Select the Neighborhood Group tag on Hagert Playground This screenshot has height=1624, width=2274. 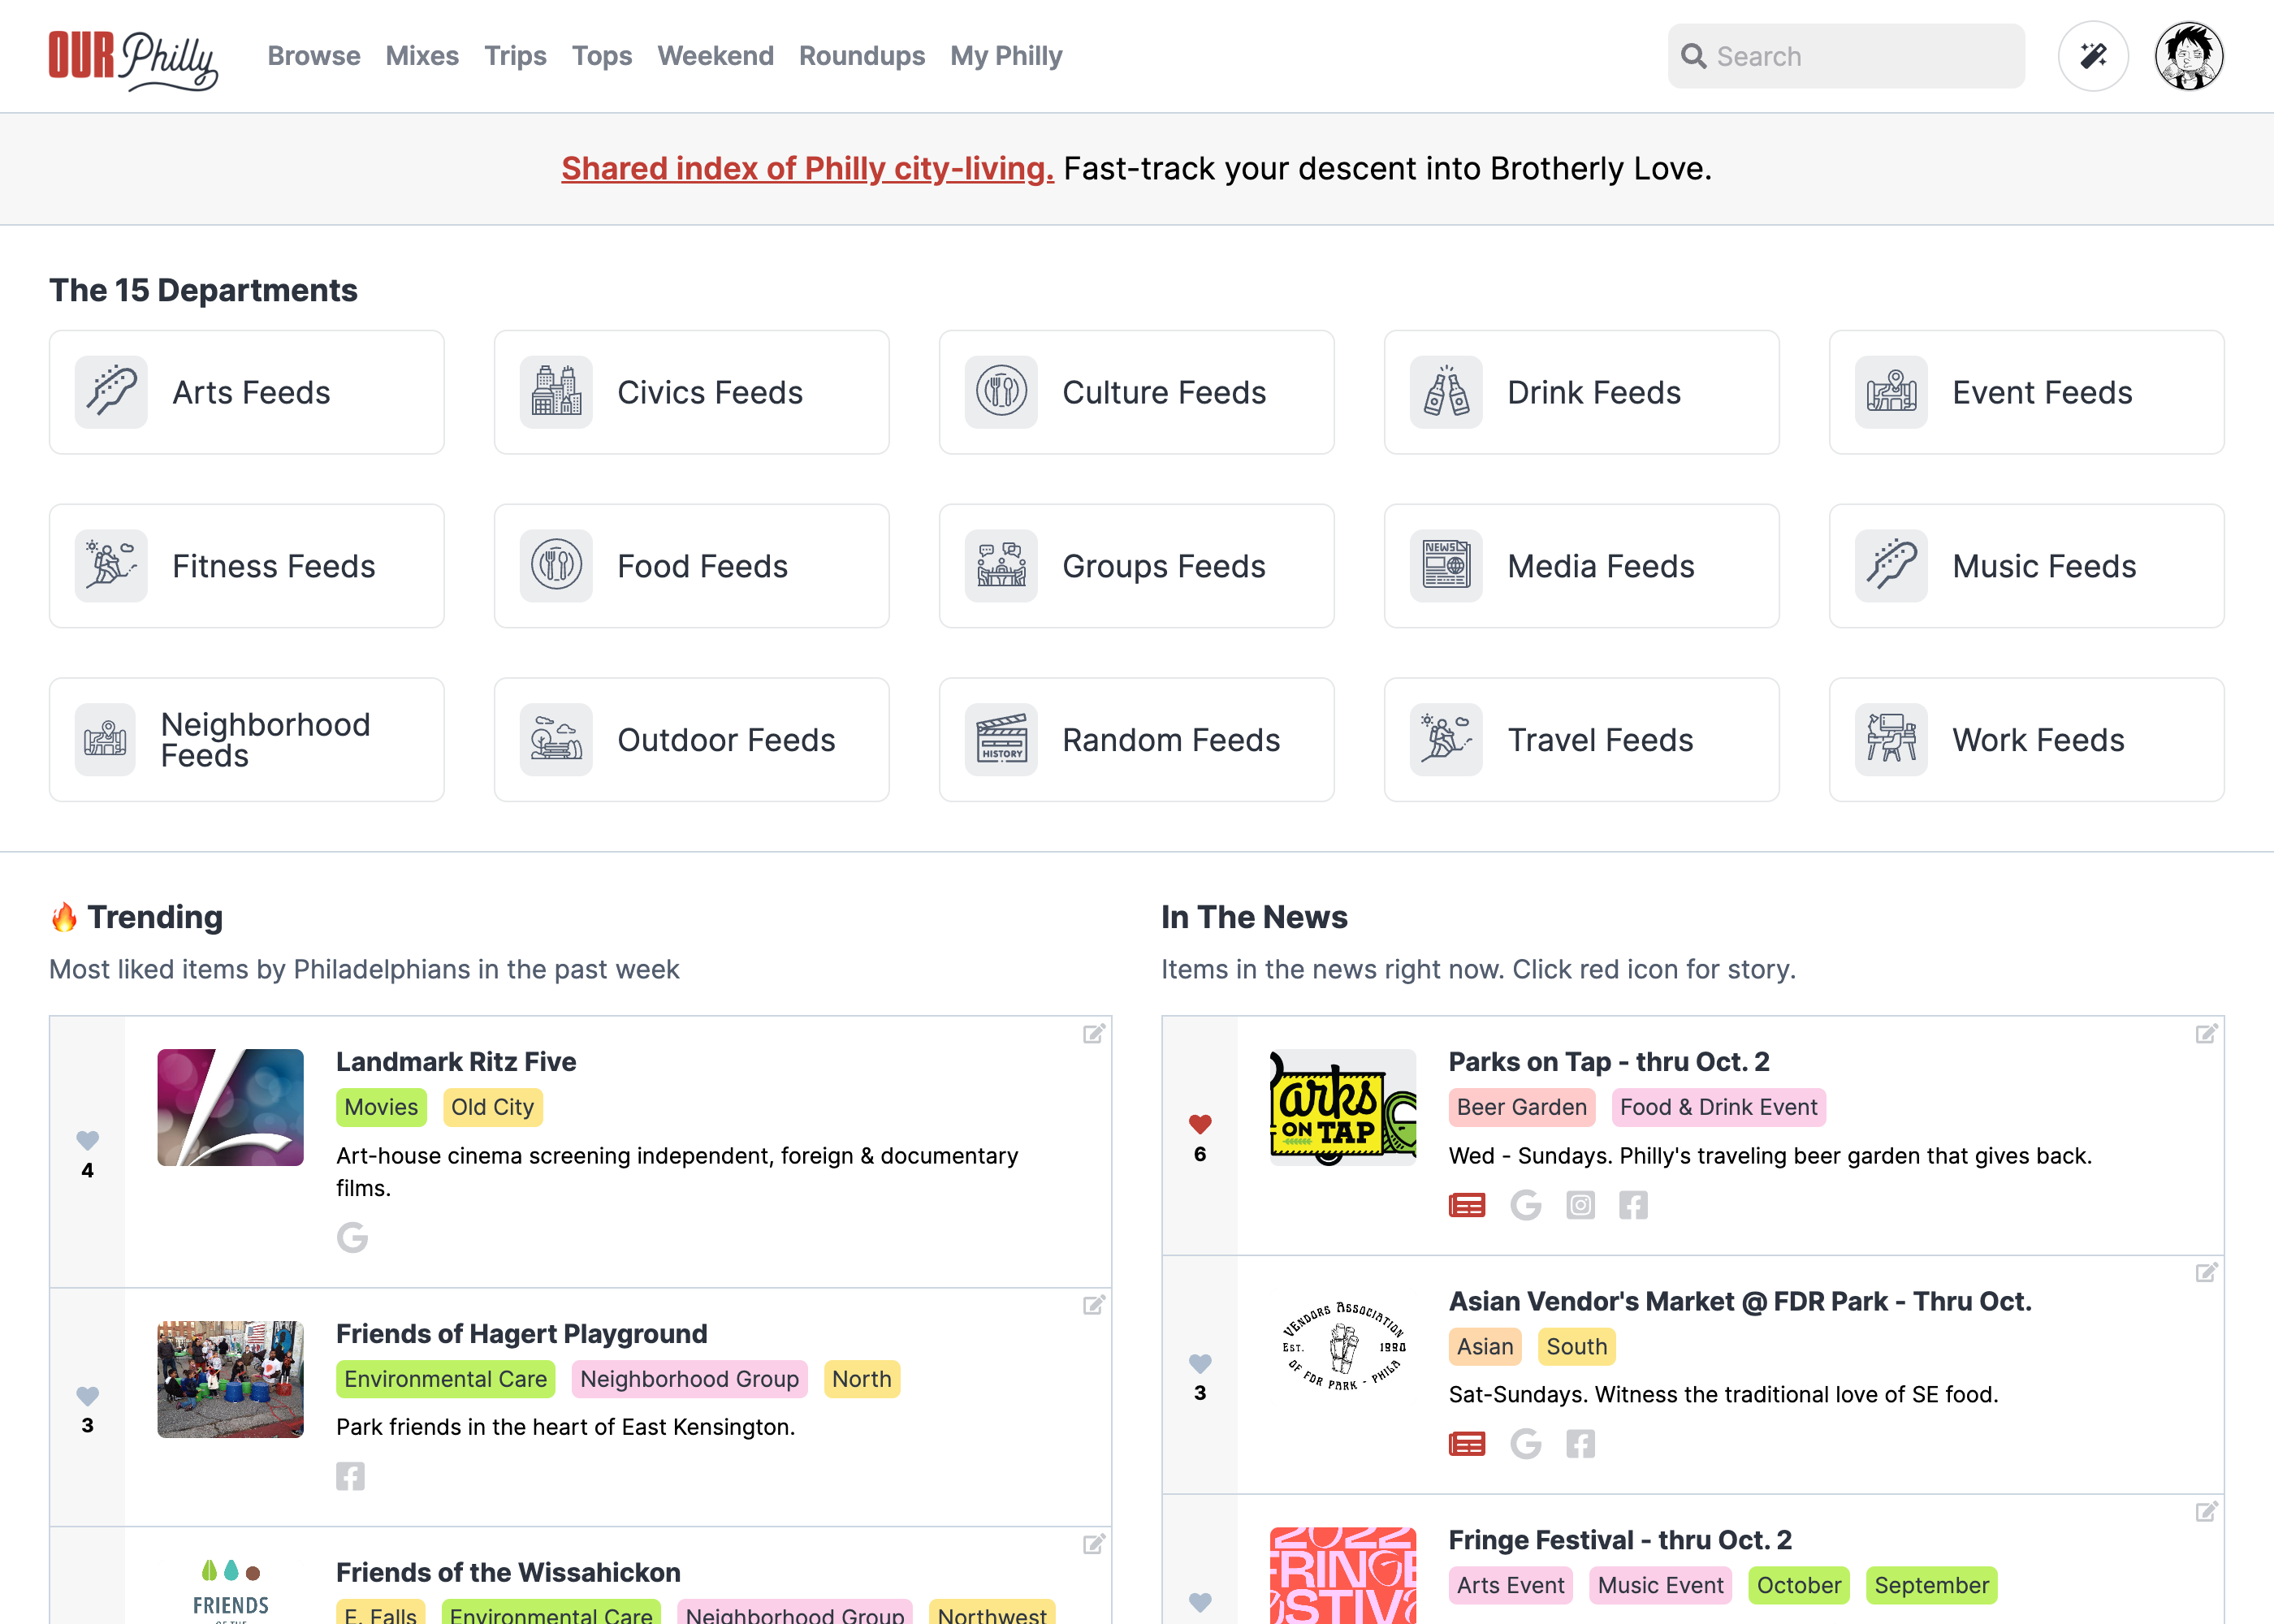tap(689, 1379)
